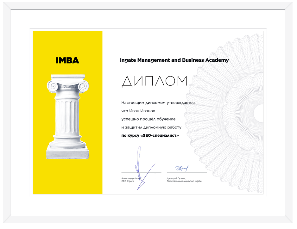Select the bold line "по курсу «SEO-специалист»"

[x=150, y=135]
